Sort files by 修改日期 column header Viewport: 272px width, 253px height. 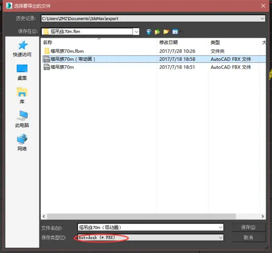168,42
